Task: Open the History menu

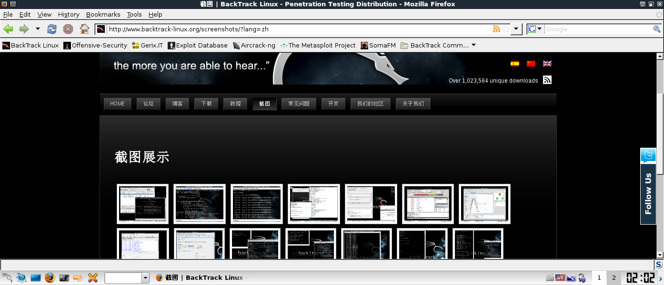Action: click(x=69, y=14)
